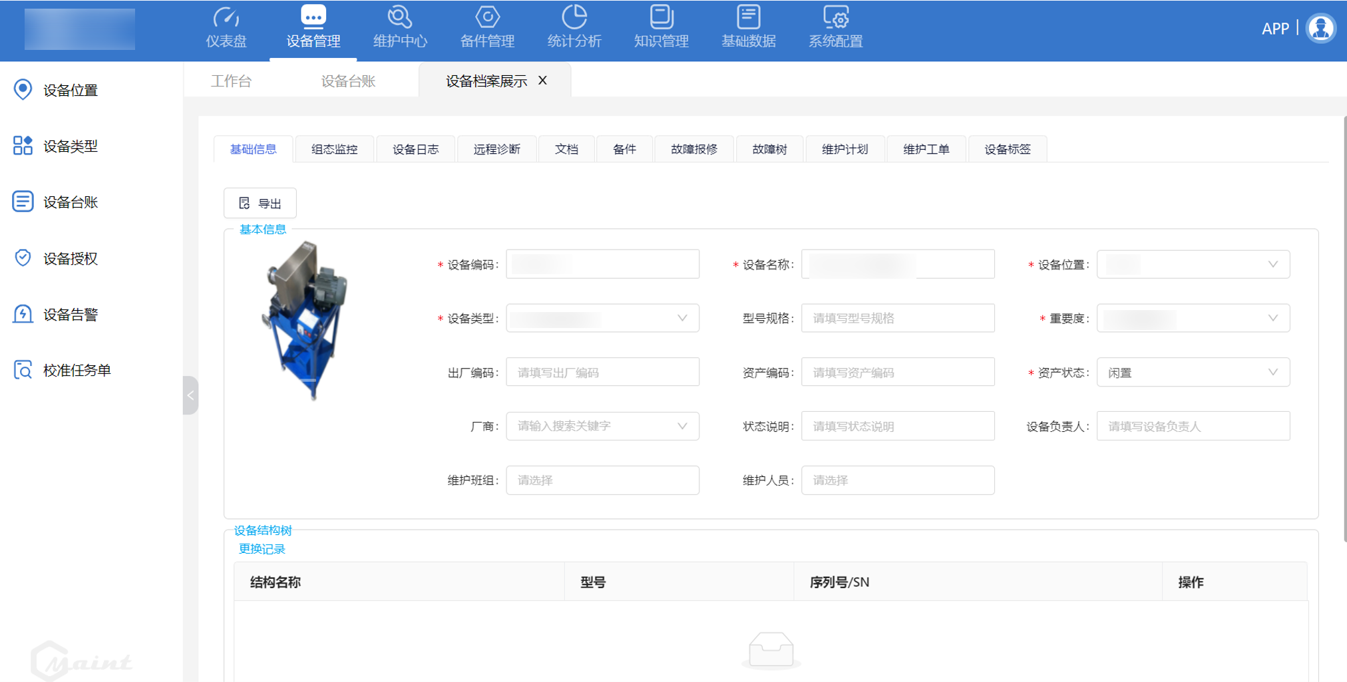Close the 设备档案展示 tab
The image size is (1347, 682).
click(543, 81)
